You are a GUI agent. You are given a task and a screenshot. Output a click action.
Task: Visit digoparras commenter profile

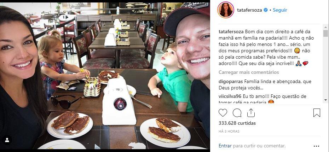click(230, 82)
